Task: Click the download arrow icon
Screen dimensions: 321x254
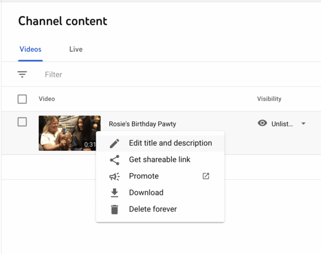Action: coord(114,193)
